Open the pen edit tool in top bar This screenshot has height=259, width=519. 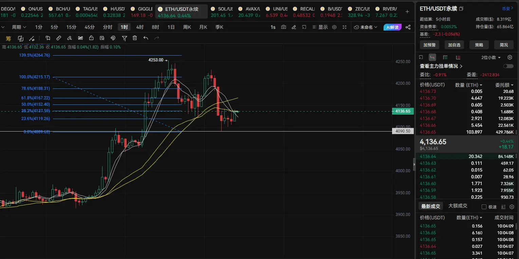pyautogui.click(x=294, y=27)
